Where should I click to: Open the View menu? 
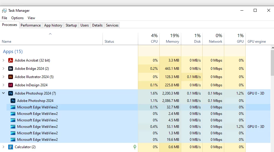31,18
